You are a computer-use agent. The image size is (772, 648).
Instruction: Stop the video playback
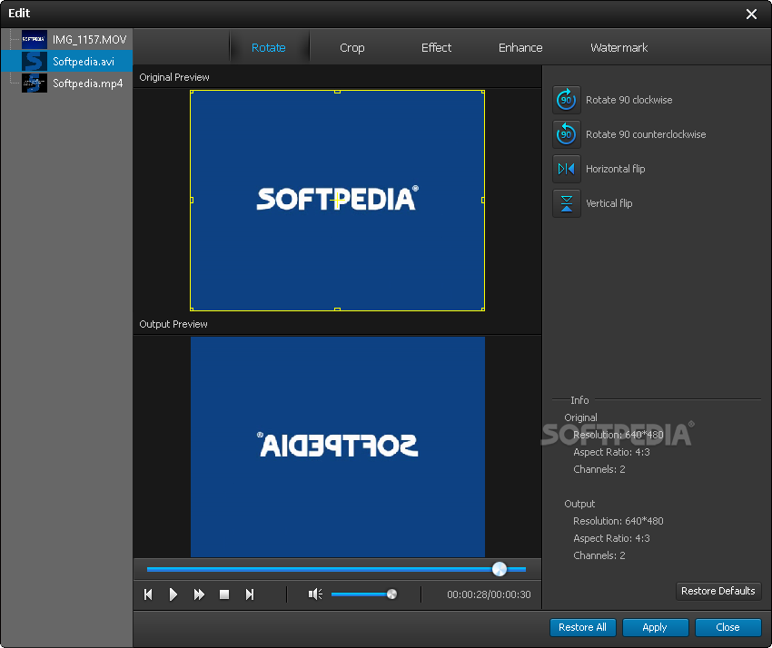click(224, 594)
